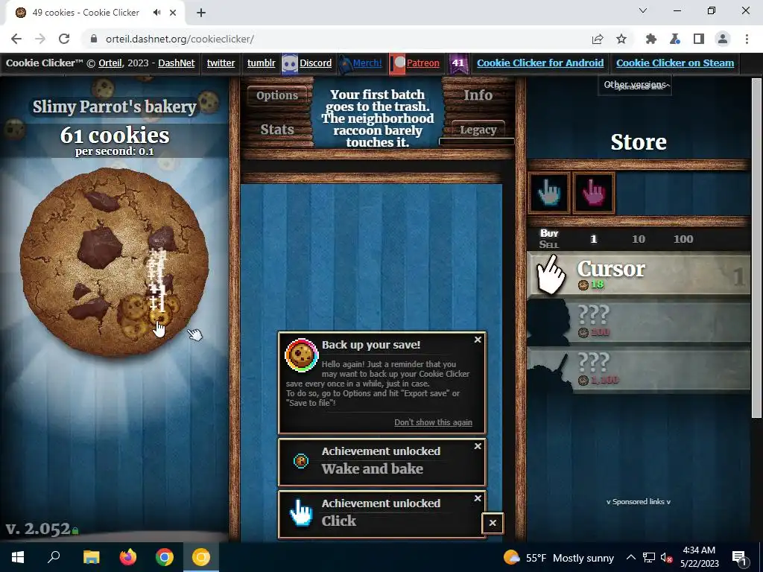This screenshot has height=572, width=763.
Task: Open Windows taskbar search
Action: click(x=54, y=557)
